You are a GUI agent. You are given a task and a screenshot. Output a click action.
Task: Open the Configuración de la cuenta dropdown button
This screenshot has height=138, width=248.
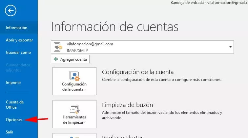tap(74, 81)
